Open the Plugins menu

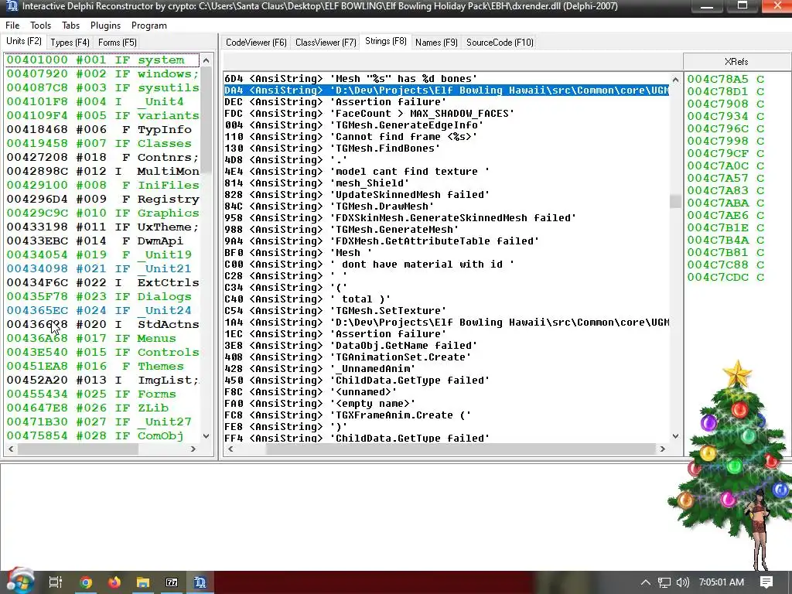pos(105,26)
